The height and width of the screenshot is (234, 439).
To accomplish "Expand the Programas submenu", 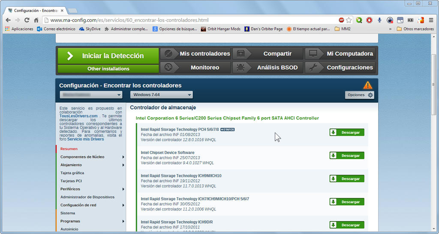I will click(123, 221).
